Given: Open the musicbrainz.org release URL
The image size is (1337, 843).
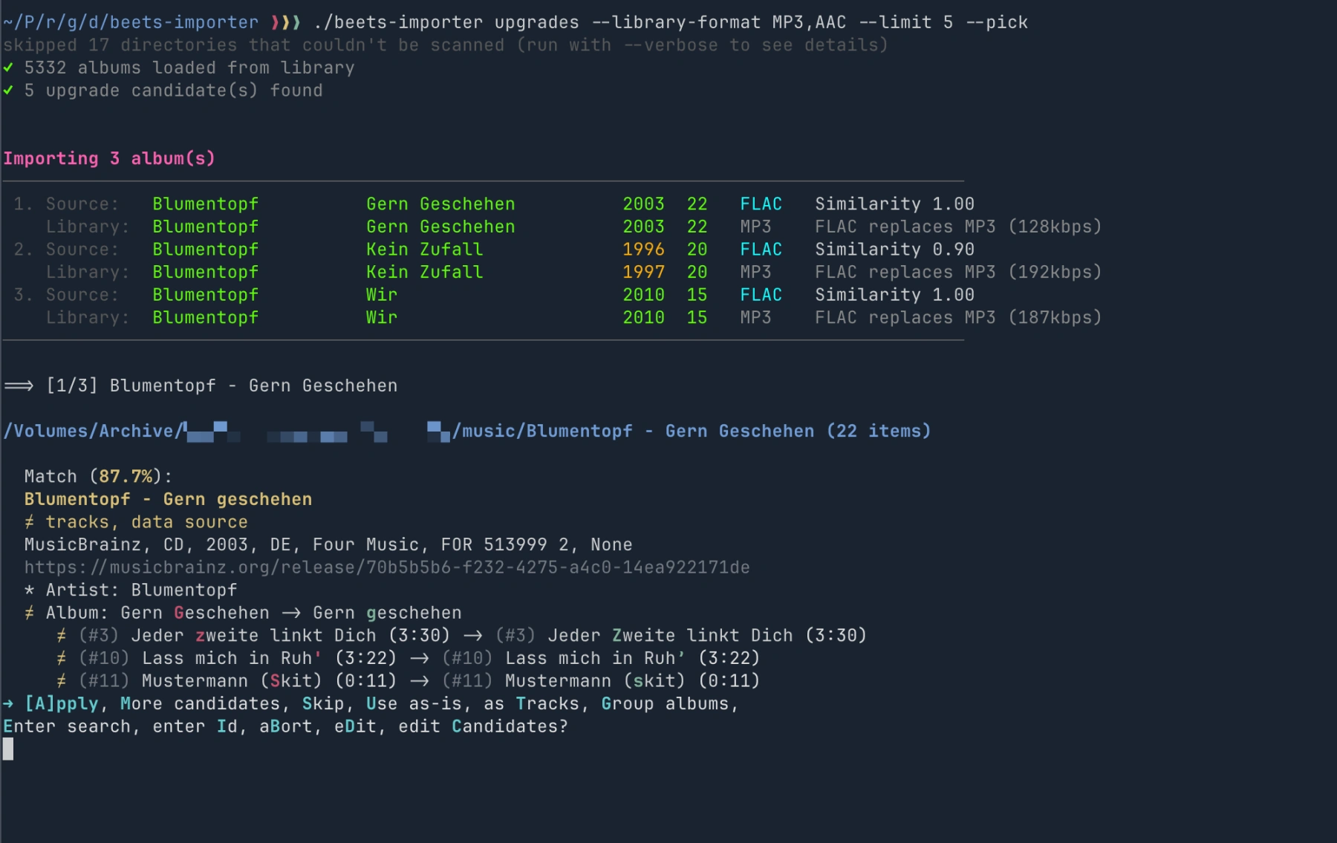Looking at the screenshot, I should pyautogui.click(x=386, y=567).
